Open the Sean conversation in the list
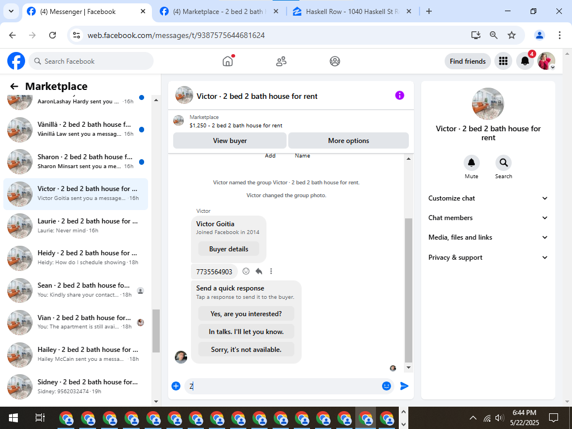The image size is (572, 429). tap(76, 290)
